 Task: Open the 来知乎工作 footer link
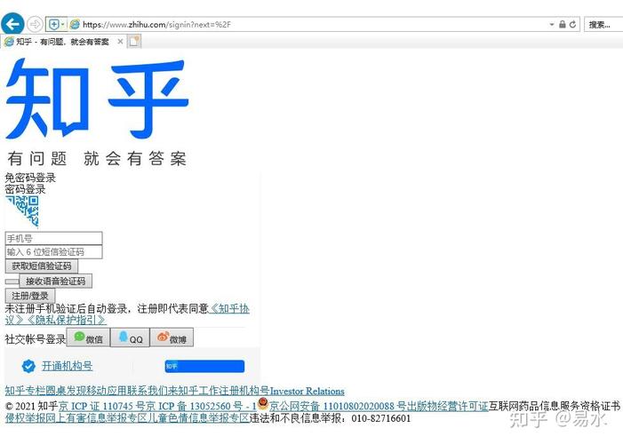(x=193, y=391)
